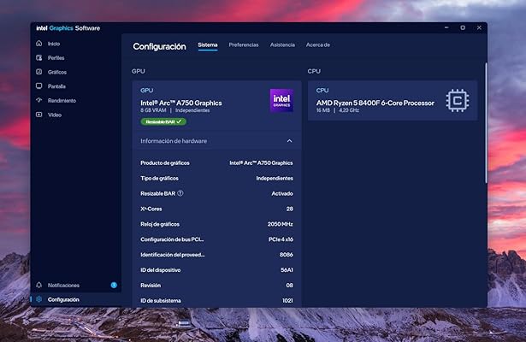The image size is (526, 342).
Task: Click the 56A1 device ID value
Action: pyautogui.click(x=287, y=270)
